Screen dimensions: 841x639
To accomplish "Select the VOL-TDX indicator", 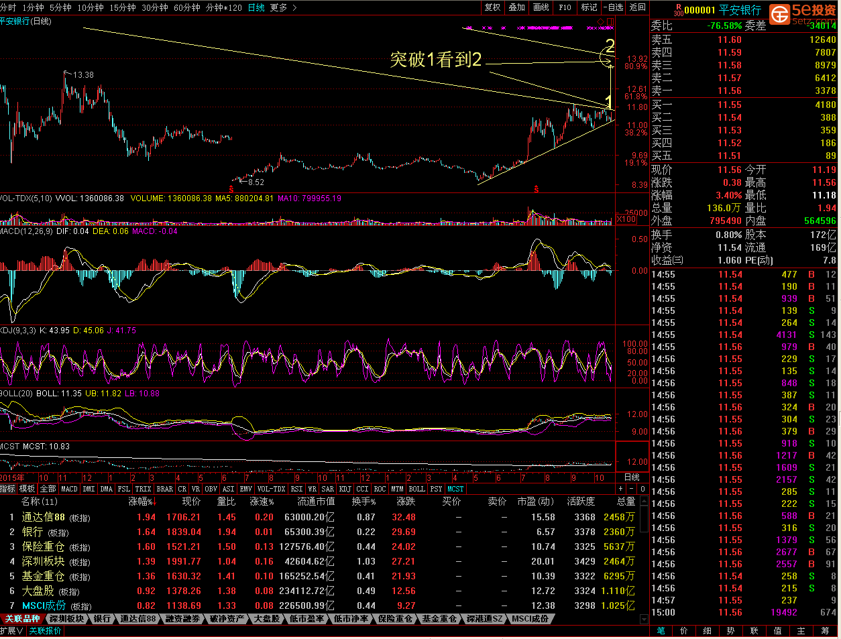I will (x=272, y=489).
